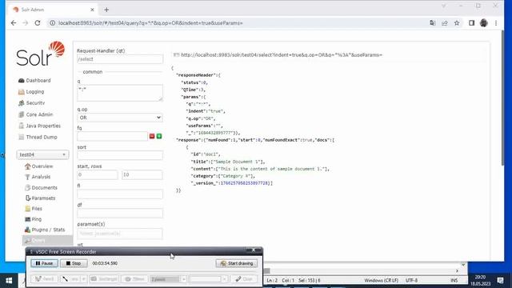Close the Solr Admin tab
This screenshot has height=288, width=512.
tap(92, 10)
